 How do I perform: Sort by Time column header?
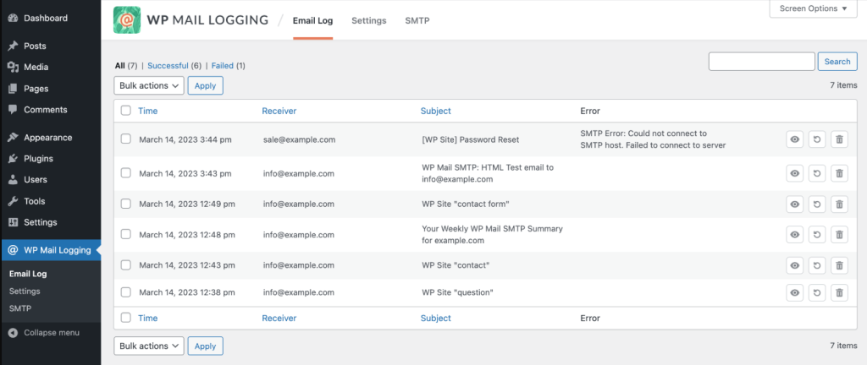point(147,111)
